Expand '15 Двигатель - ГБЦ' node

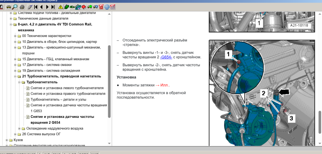[15, 59]
